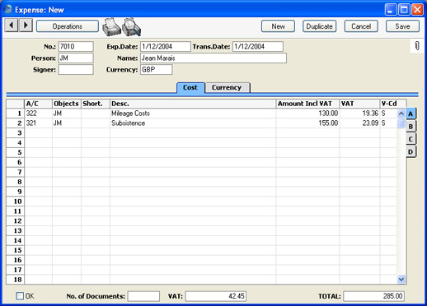The height and width of the screenshot is (306, 427).
Task: Click the Currency field GBP
Action: 157,70
